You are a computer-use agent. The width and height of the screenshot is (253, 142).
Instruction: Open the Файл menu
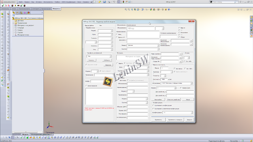pyautogui.click(x=21, y=2)
